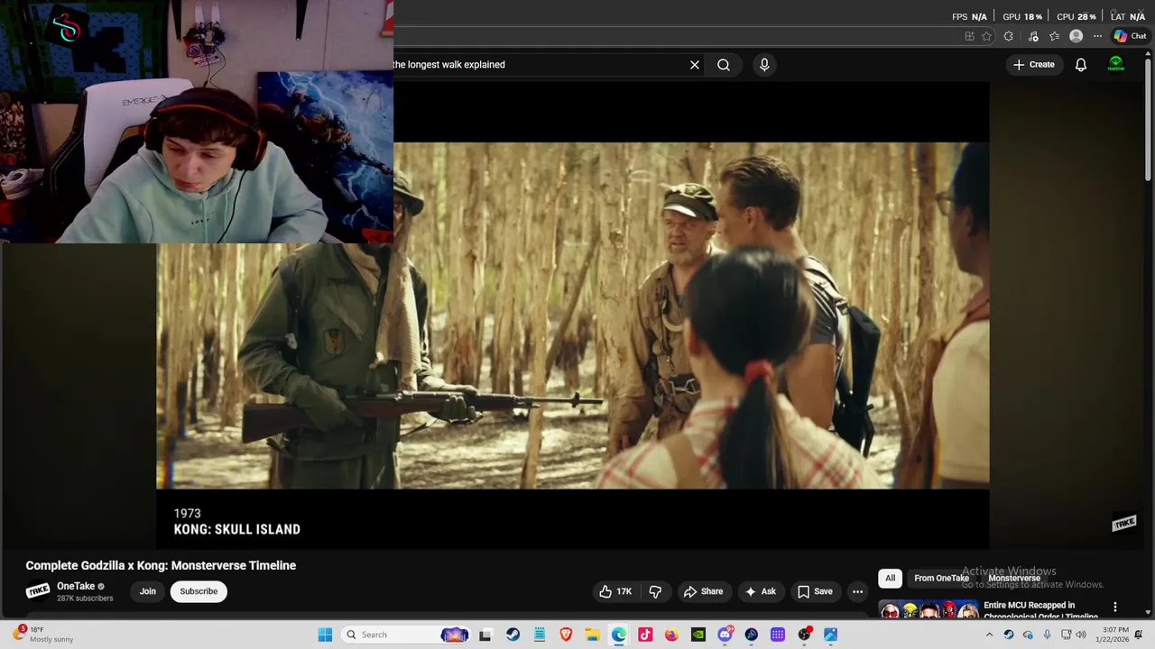Open Brave browser from the taskbar
Image resolution: width=1155 pixels, height=649 pixels.
click(x=566, y=635)
